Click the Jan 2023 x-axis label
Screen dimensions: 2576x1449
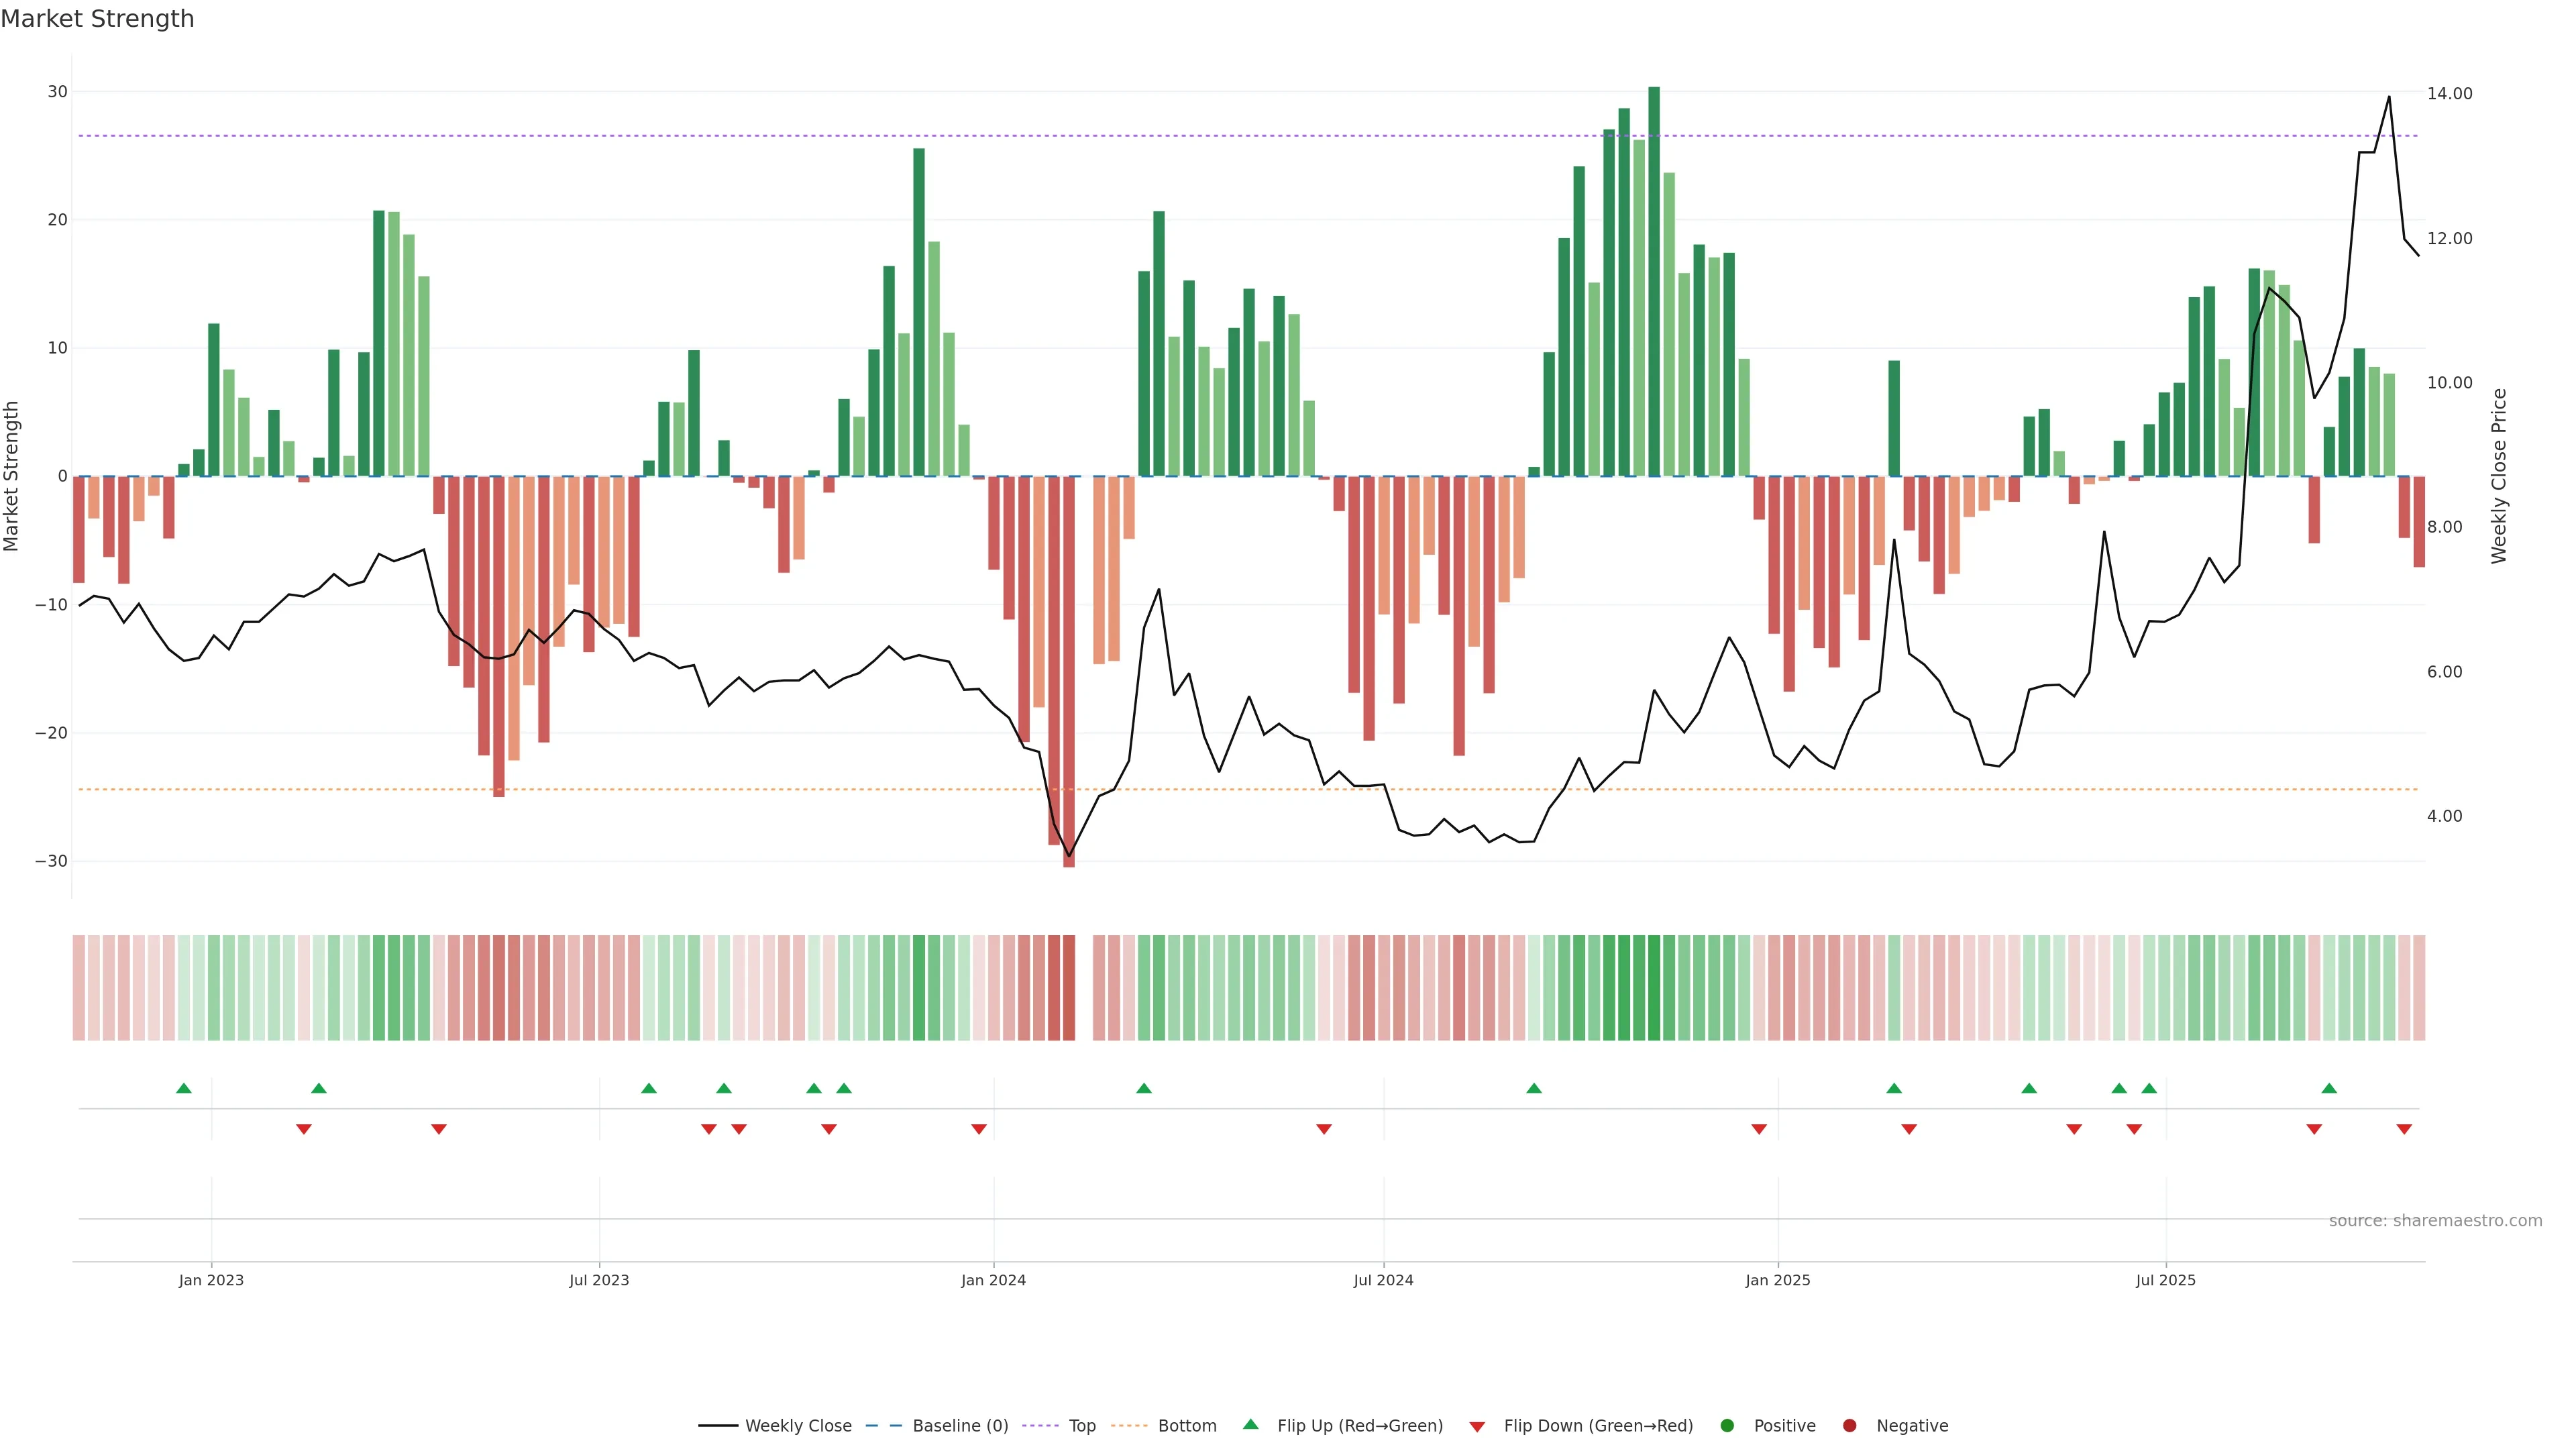pos(211,1280)
